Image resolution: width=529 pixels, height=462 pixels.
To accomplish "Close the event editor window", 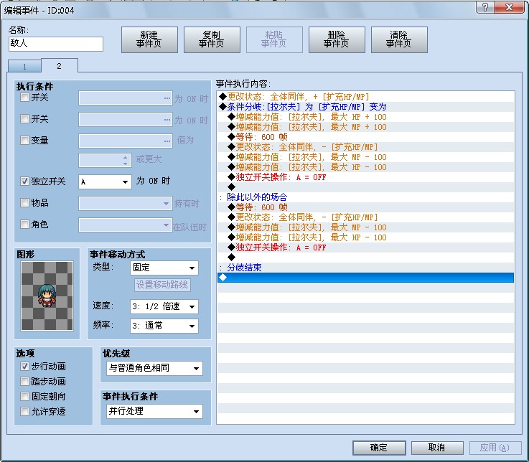I will pyautogui.click(x=510, y=7).
